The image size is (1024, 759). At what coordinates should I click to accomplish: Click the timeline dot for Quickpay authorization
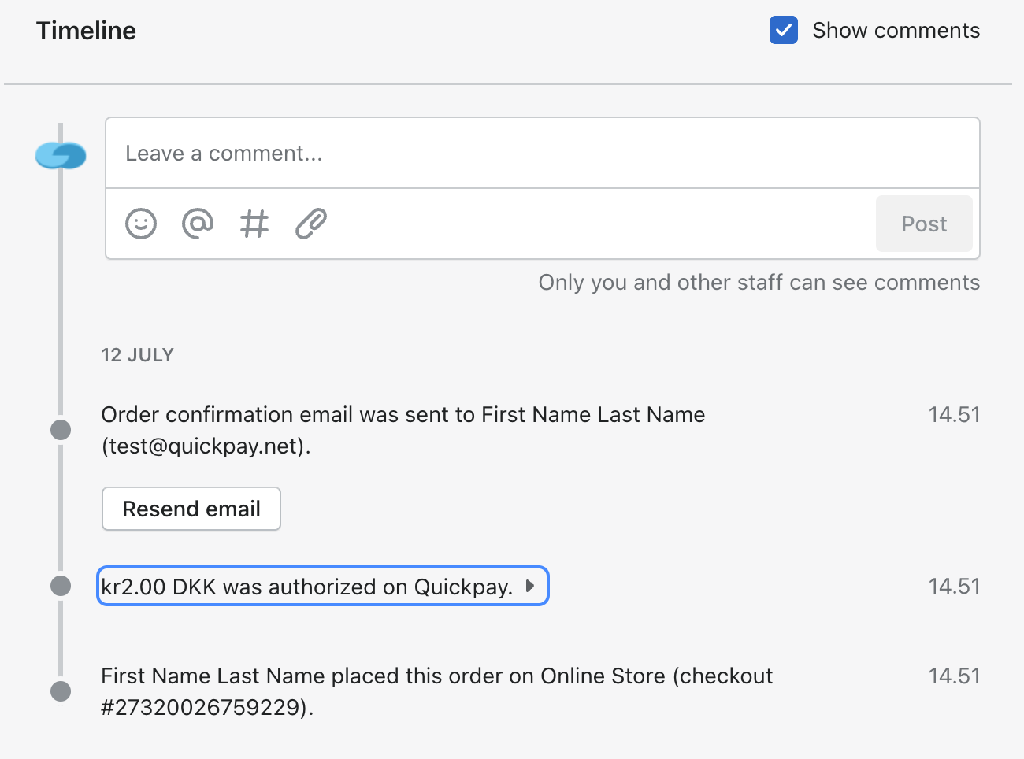(61, 586)
